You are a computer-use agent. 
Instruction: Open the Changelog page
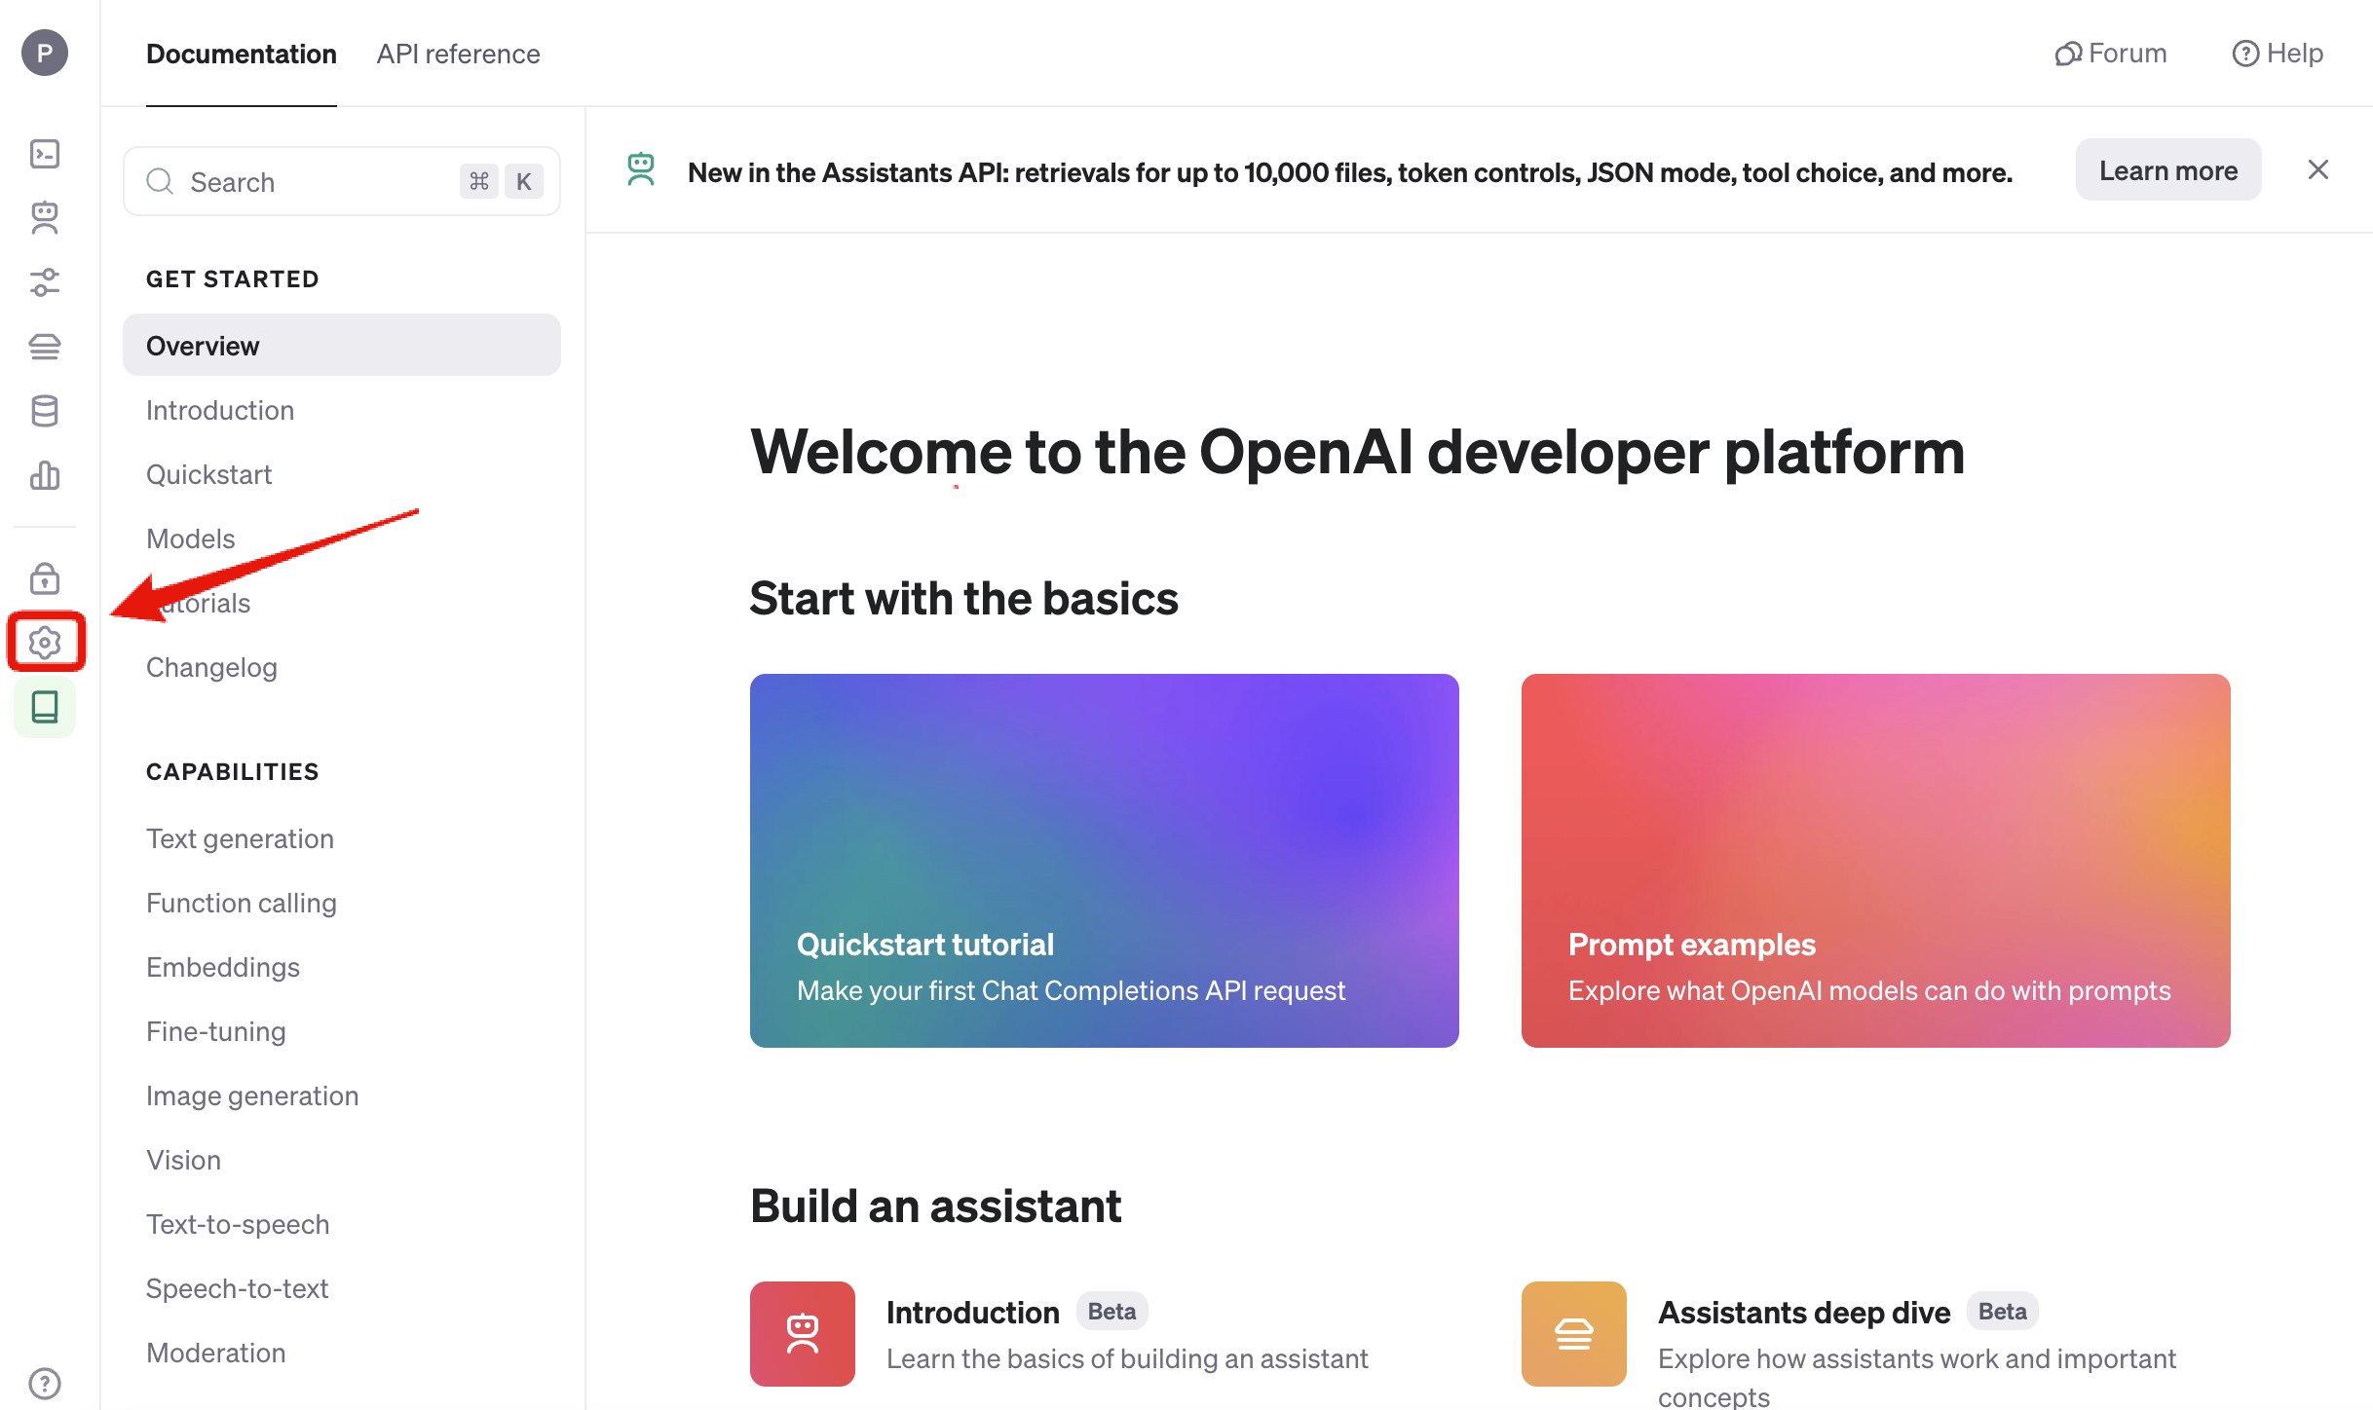coord(211,667)
